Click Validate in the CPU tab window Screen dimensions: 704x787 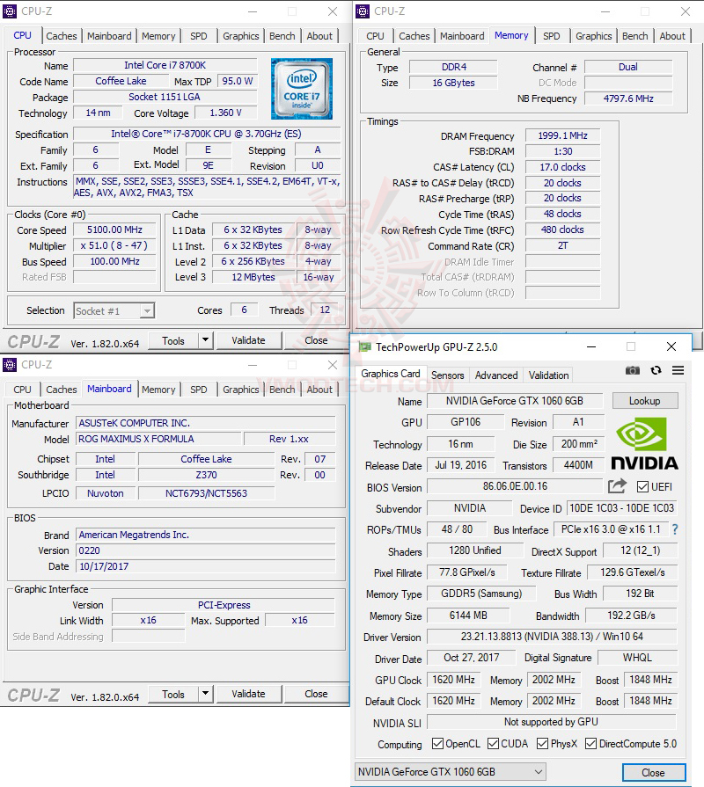[x=248, y=340]
